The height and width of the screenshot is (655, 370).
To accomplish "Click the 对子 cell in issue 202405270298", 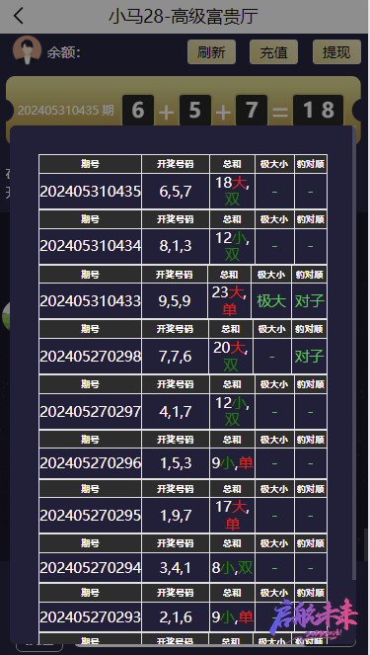I will pos(309,357).
